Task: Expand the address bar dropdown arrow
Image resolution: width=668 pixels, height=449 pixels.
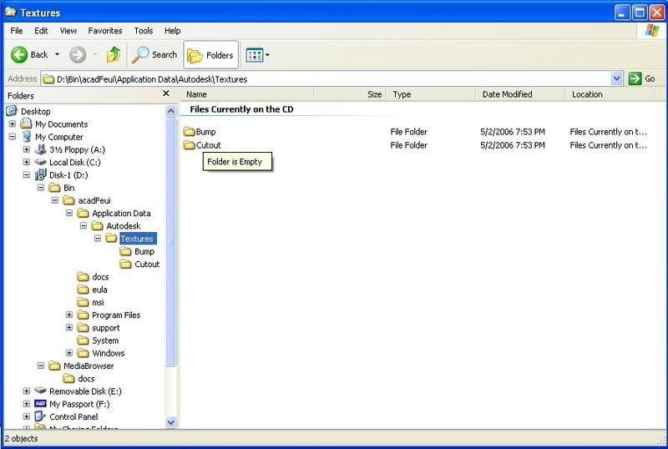Action: pyautogui.click(x=617, y=78)
